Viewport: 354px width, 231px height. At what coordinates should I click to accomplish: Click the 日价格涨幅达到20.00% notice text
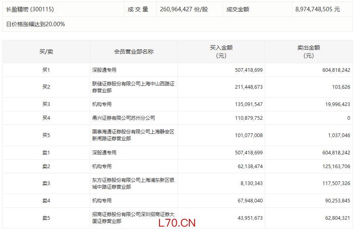[x=36, y=24]
